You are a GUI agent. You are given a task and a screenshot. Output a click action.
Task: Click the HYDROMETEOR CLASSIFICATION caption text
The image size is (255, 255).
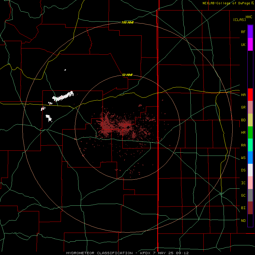tap(99, 253)
